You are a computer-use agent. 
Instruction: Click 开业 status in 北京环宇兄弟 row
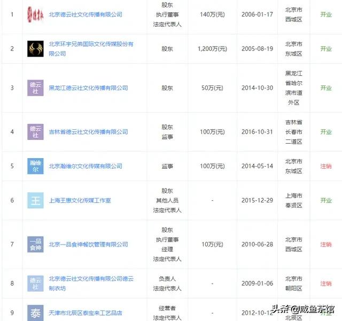click(326, 49)
